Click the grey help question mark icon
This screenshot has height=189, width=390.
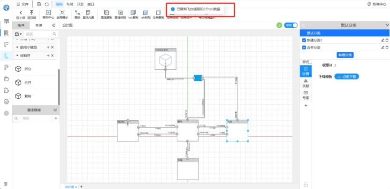point(6,113)
